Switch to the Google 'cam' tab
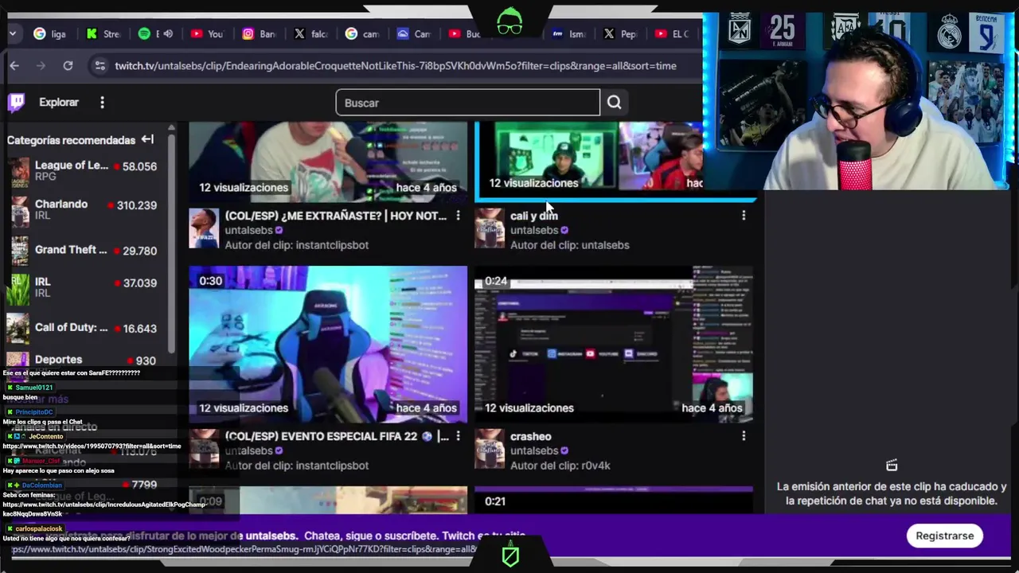 click(x=363, y=33)
